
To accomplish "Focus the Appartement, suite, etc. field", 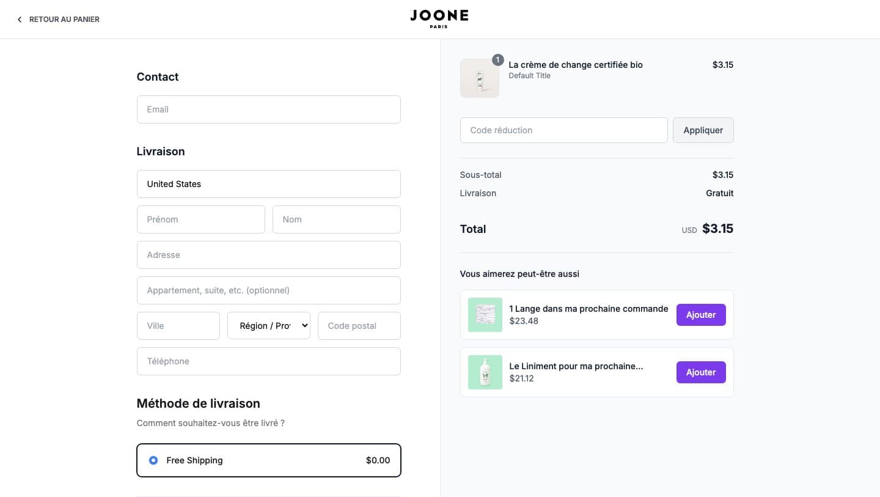I will 269,290.
